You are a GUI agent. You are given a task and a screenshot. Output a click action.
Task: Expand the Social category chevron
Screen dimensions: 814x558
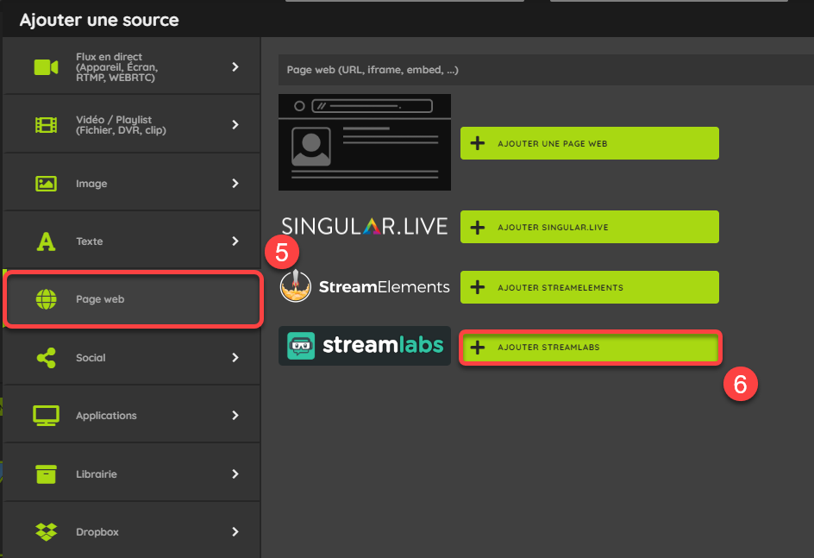click(235, 357)
